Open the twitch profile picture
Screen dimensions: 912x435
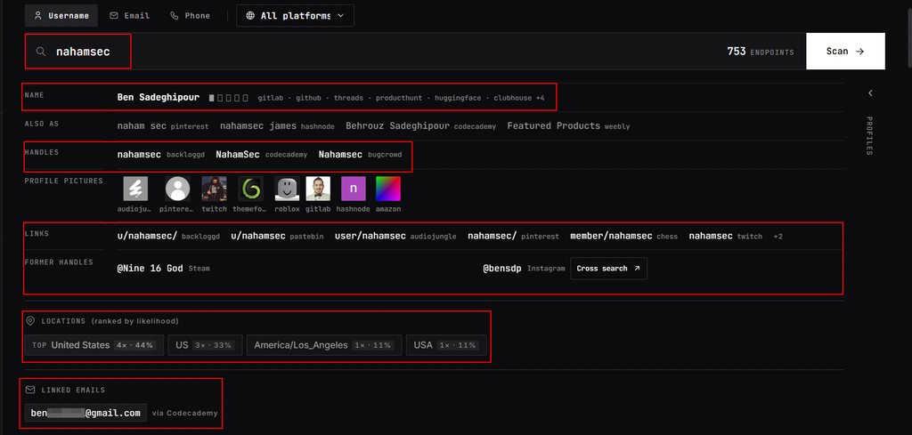click(214, 189)
